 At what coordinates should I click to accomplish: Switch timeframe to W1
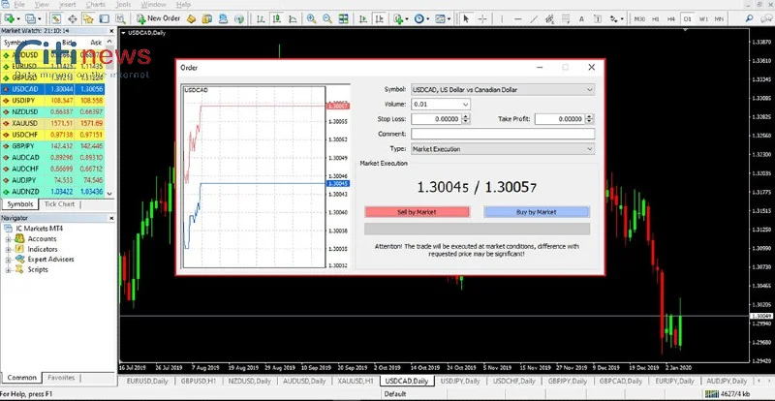(703, 18)
